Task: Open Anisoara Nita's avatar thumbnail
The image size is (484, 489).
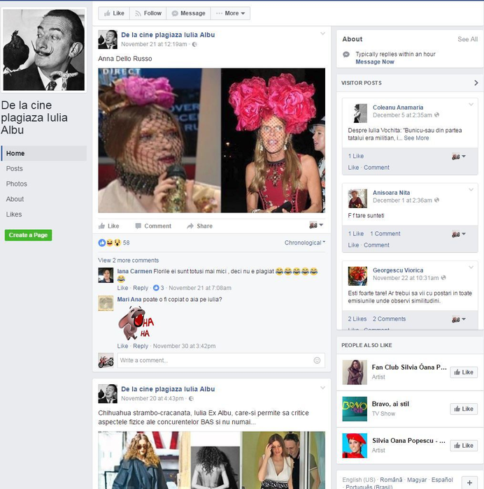Action: pos(357,198)
